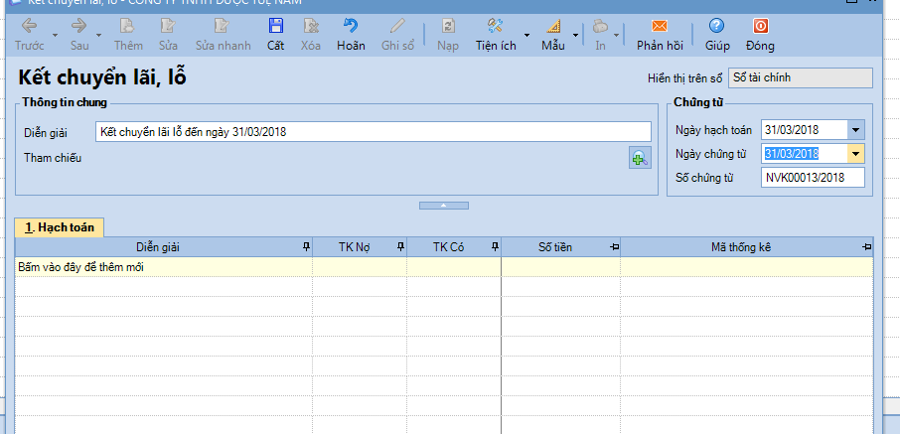Viewport: 900px width, 434px height.
Task: Send feedback via Phản hồi
Action: pyautogui.click(x=660, y=35)
